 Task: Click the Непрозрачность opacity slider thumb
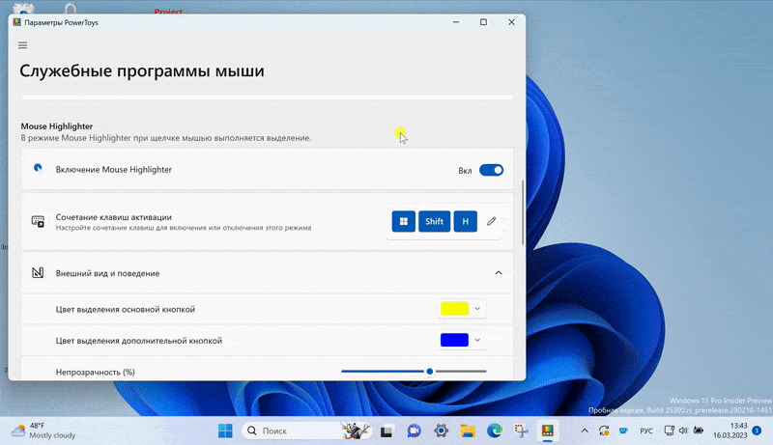[429, 372]
